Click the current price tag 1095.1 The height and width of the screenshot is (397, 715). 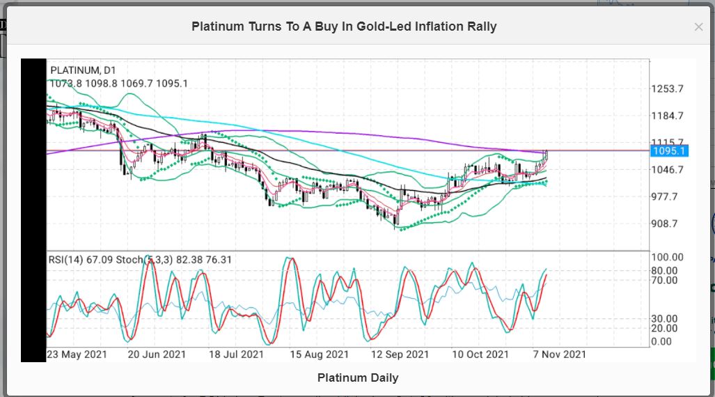coord(669,150)
